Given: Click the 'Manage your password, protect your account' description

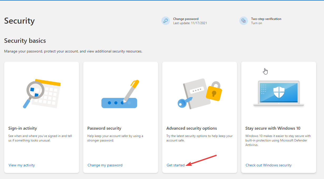Looking at the screenshot, I should (x=73, y=51).
